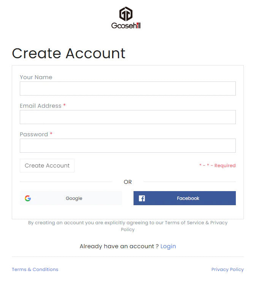256x284 pixels.
Task: Focus the Password input field
Action: 128,146
